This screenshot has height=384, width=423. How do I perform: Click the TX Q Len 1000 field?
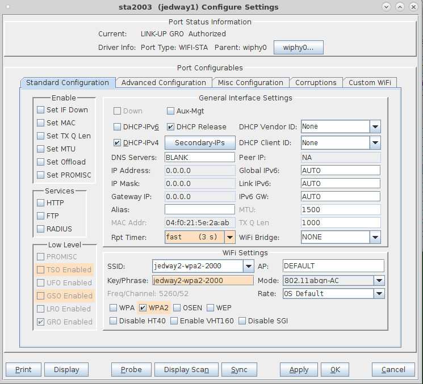pyautogui.click(x=341, y=222)
